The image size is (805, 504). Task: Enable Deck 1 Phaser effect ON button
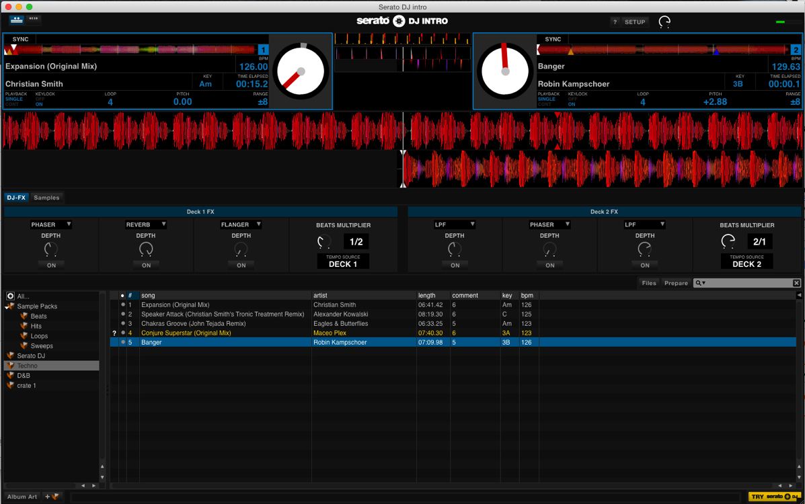[x=51, y=265]
